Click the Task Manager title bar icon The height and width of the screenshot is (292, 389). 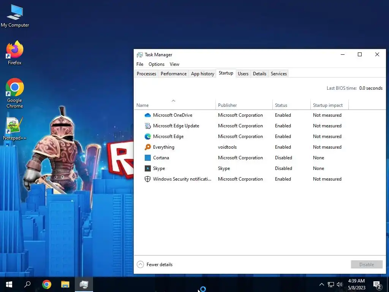coord(140,55)
